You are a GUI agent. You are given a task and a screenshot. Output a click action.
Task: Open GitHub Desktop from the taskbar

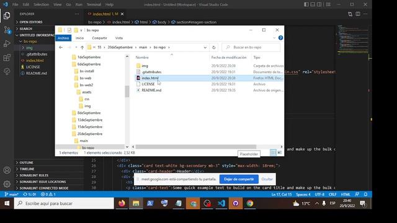(236, 203)
